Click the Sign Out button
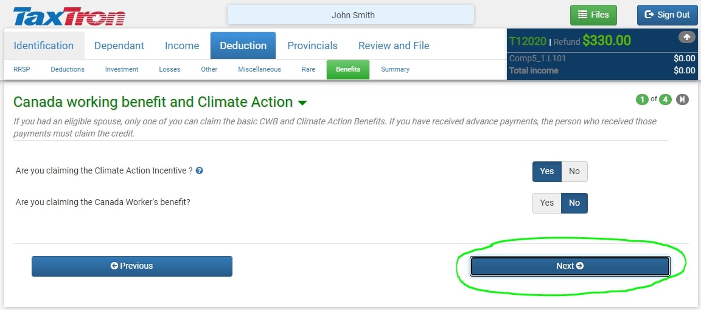The height and width of the screenshot is (310, 701). coord(667,15)
